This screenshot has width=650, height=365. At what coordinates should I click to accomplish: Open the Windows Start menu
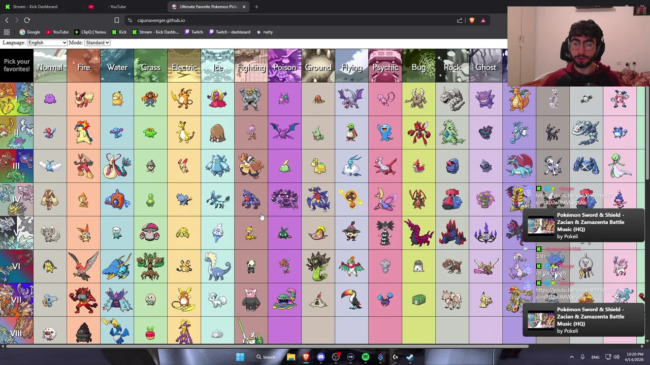(x=240, y=357)
